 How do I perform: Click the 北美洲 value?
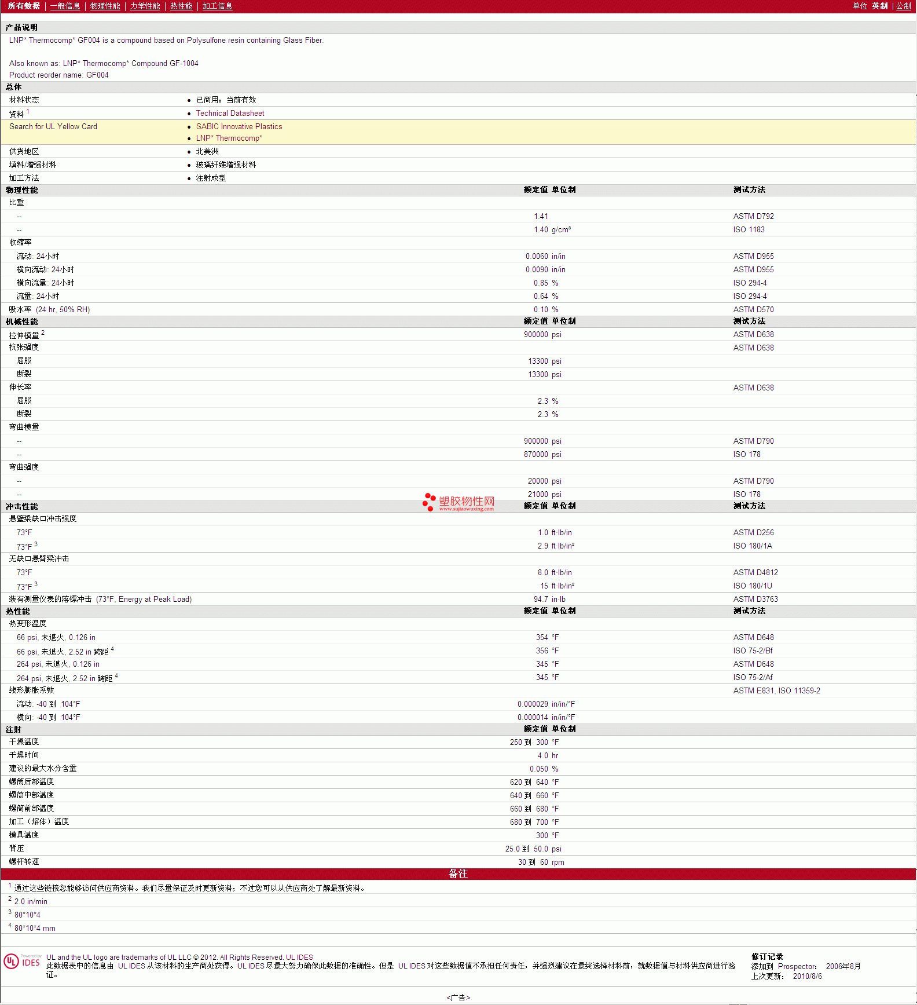(207, 152)
